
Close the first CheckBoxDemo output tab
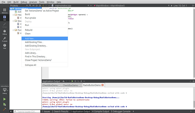coord(60,85)
